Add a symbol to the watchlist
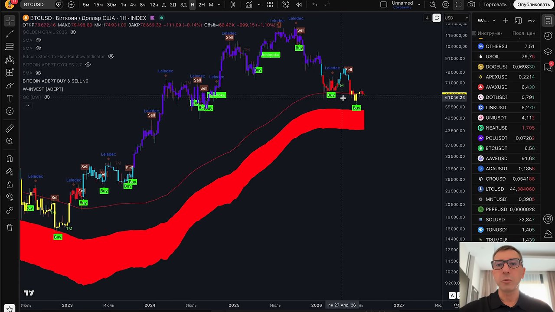This screenshot has height=312, width=555. coord(505,20)
